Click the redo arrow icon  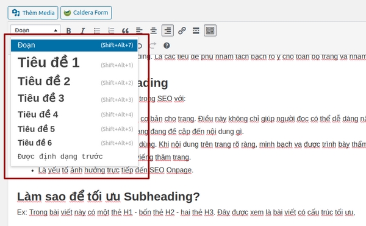[152, 46]
